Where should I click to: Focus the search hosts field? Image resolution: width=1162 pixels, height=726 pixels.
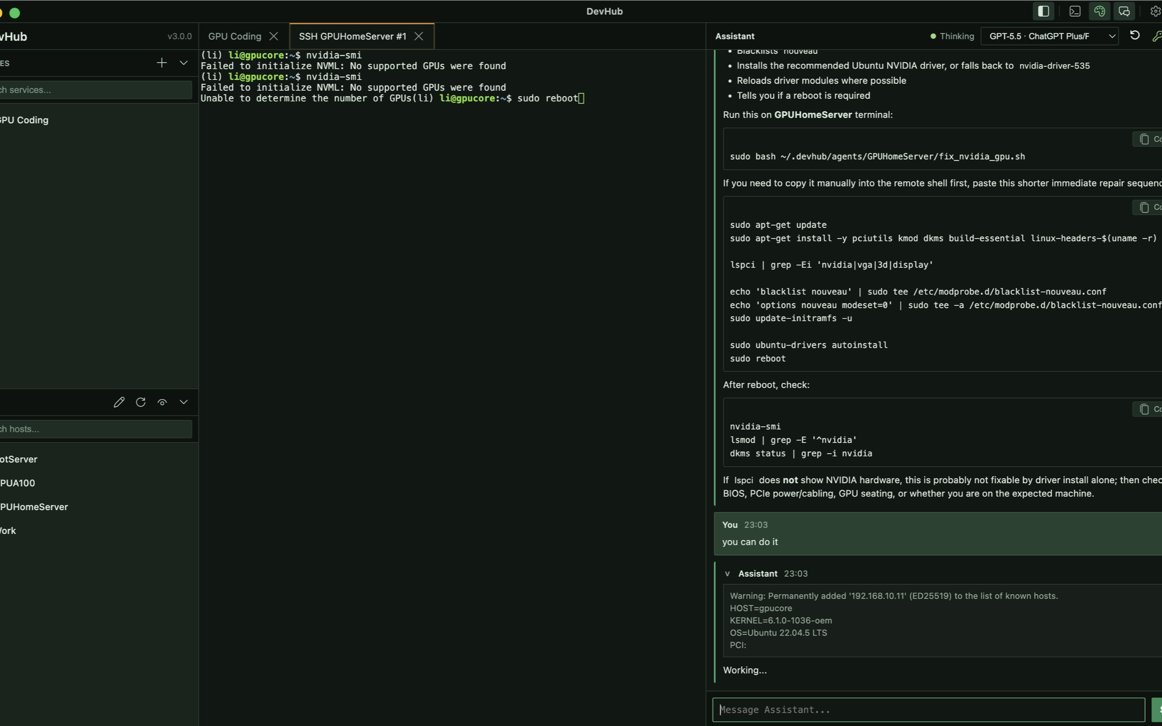pos(96,429)
